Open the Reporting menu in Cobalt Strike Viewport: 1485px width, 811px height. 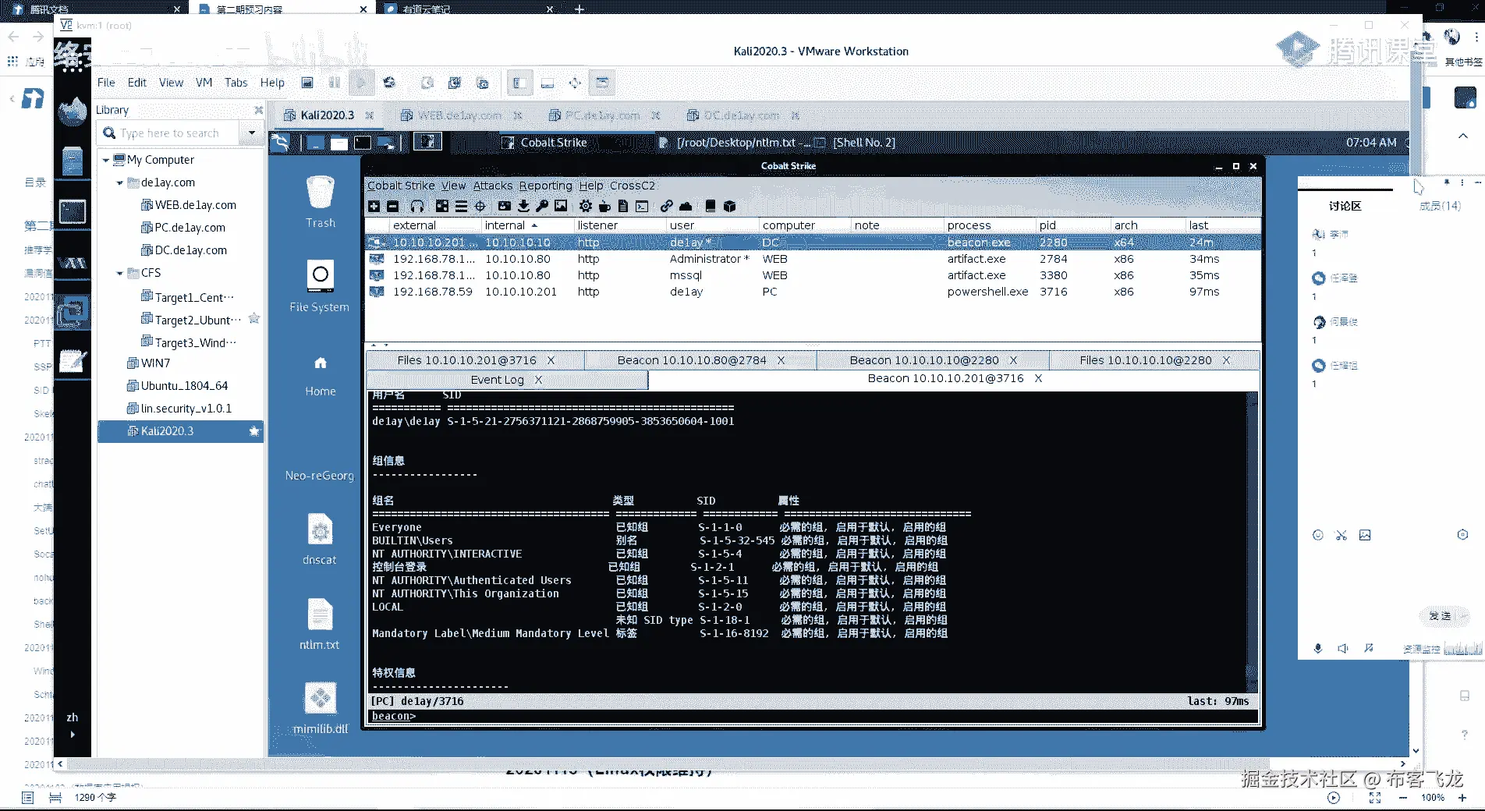click(546, 186)
